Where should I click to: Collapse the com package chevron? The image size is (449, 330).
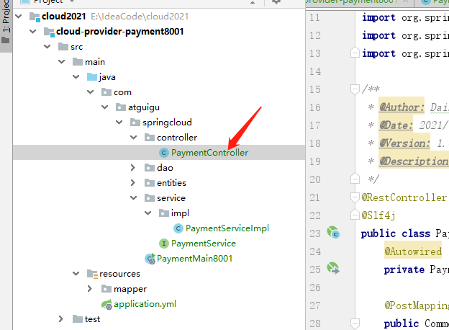(x=91, y=92)
